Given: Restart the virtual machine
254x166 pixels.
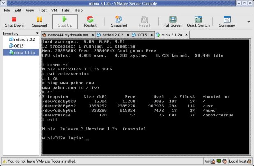Looking at the screenshot, I should click(90, 22).
